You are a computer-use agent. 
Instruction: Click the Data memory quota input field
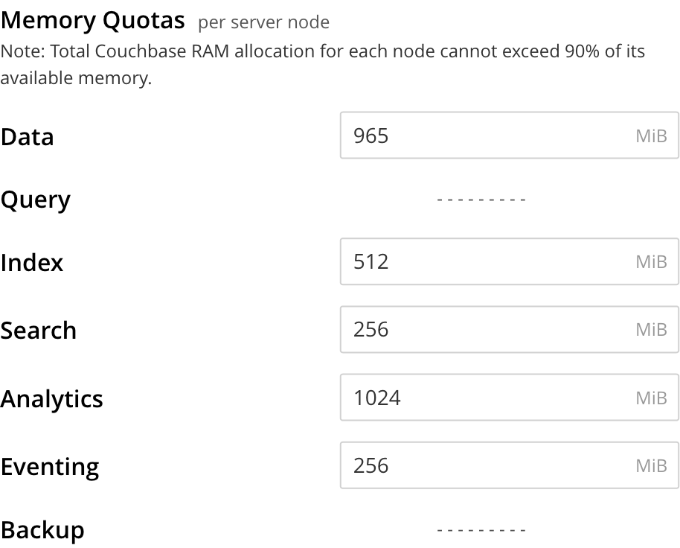(x=484, y=136)
